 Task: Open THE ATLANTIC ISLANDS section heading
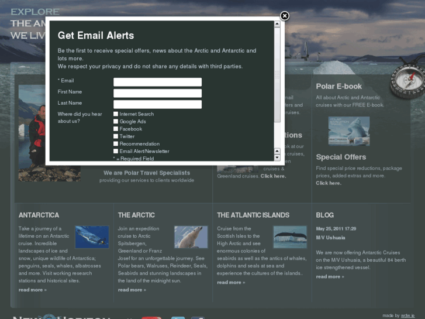pos(253,215)
